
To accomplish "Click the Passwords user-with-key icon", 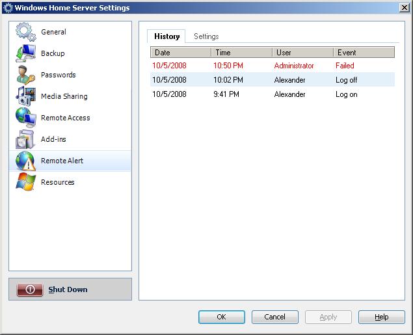I will (25, 75).
